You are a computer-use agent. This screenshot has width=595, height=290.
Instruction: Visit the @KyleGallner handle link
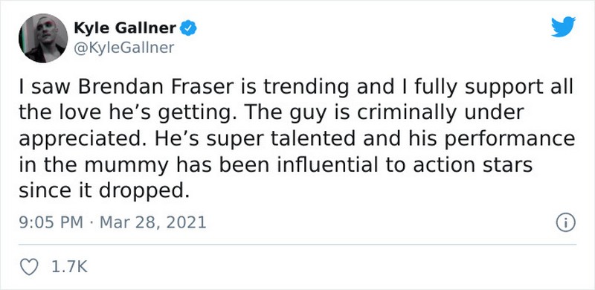pyautogui.click(x=124, y=48)
